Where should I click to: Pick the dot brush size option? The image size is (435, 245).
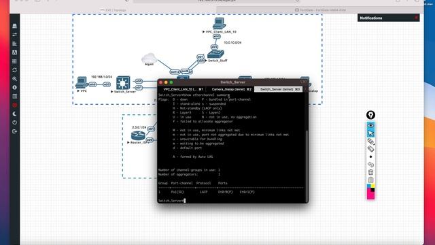point(370,157)
